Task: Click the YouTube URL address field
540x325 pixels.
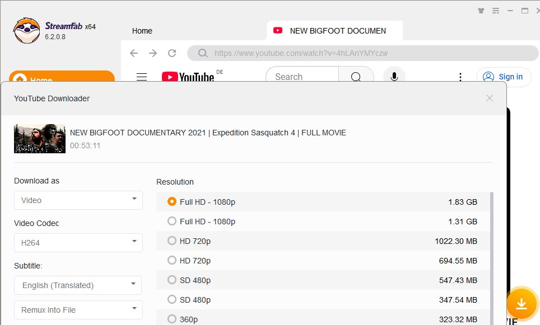Action: [359, 53]
